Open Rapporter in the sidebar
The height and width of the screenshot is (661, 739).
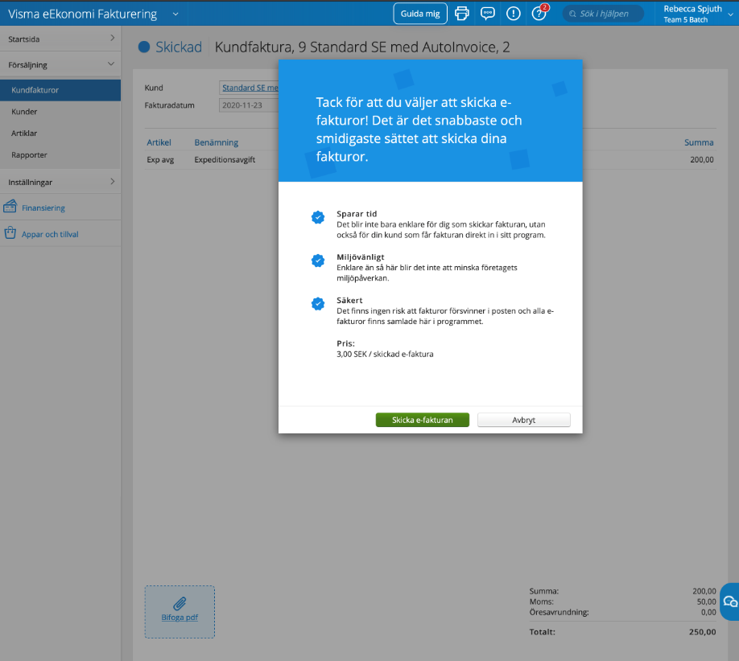[x=29, y=154]
